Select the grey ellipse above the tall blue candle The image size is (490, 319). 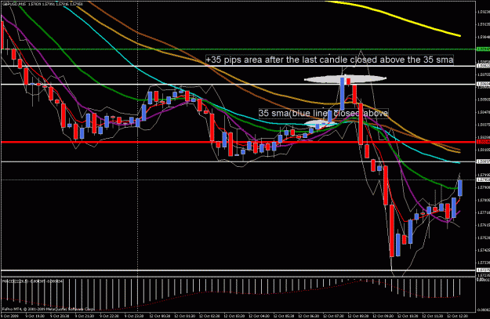pyautogui.click(x=345, y=79)
